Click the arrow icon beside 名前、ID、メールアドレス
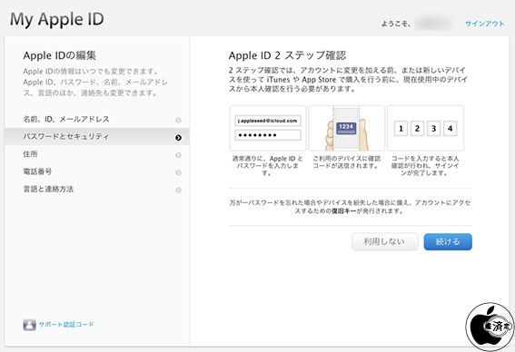Screen dimensions: 515x352 tap(178, 120)
